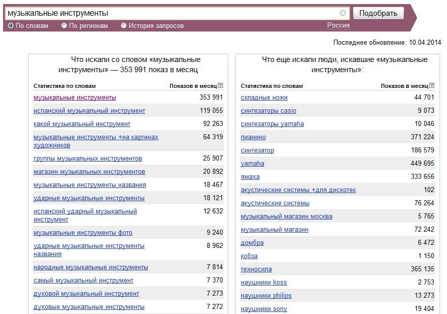Open the 'народные музыкальные инструменты' link

click(x=91, y=267)
